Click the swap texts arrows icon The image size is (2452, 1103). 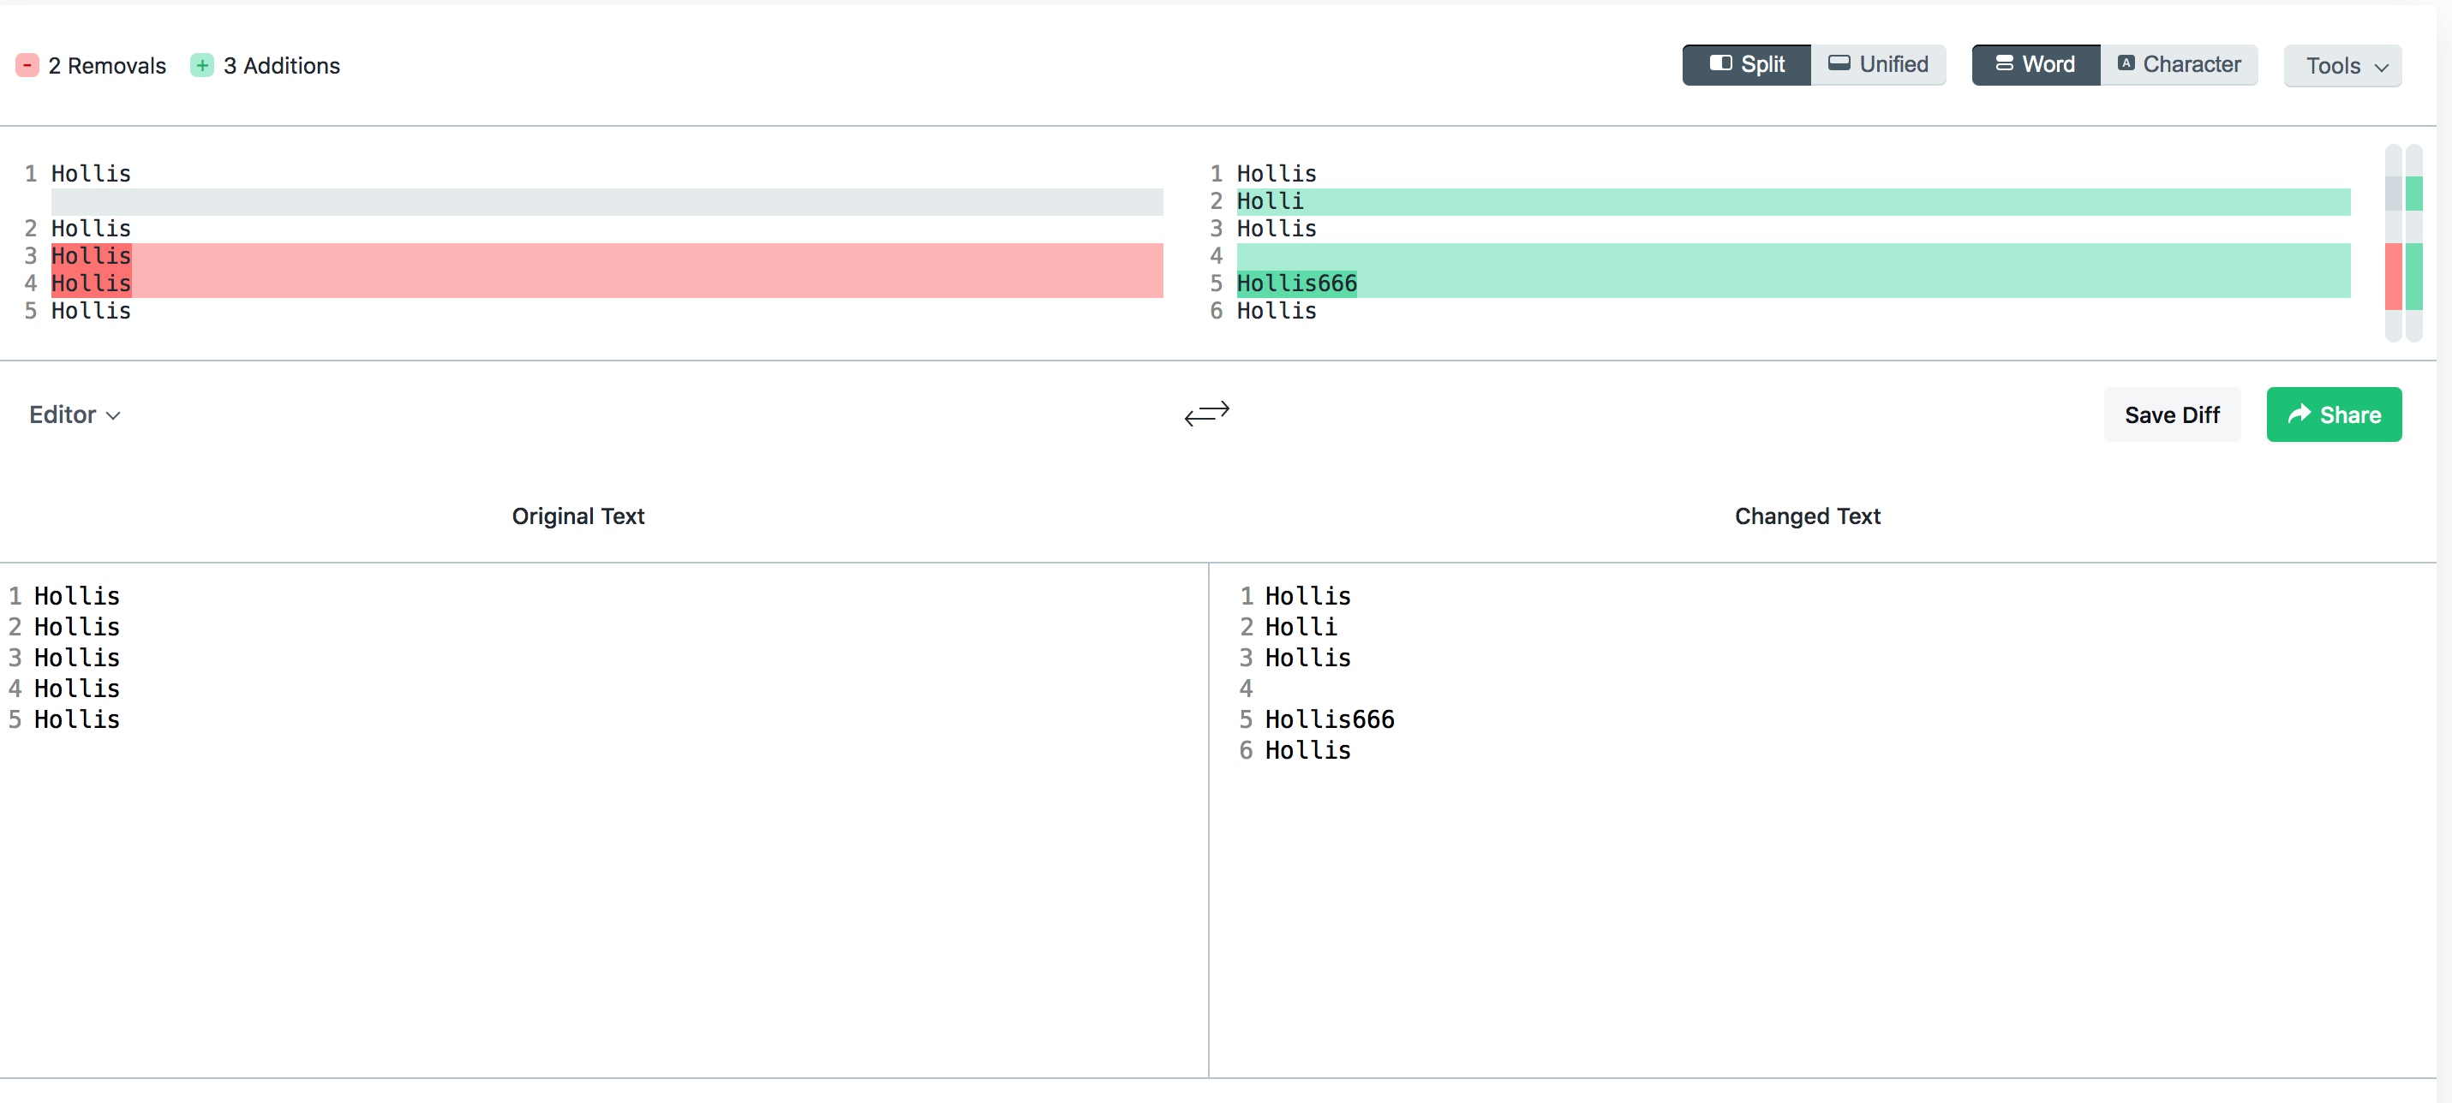(x=1206, y=413)
